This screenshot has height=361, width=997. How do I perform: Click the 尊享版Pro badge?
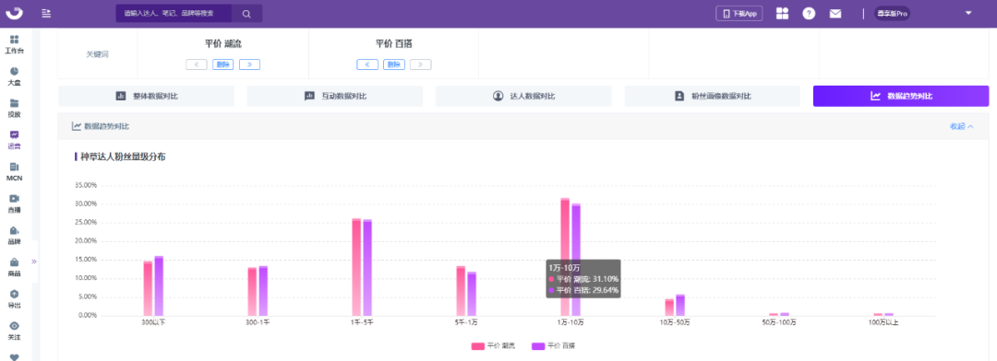[x=892, y=13]
